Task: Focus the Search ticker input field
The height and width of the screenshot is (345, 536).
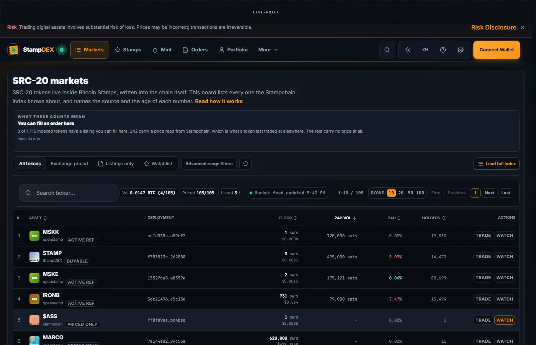Action: [68, 193]
